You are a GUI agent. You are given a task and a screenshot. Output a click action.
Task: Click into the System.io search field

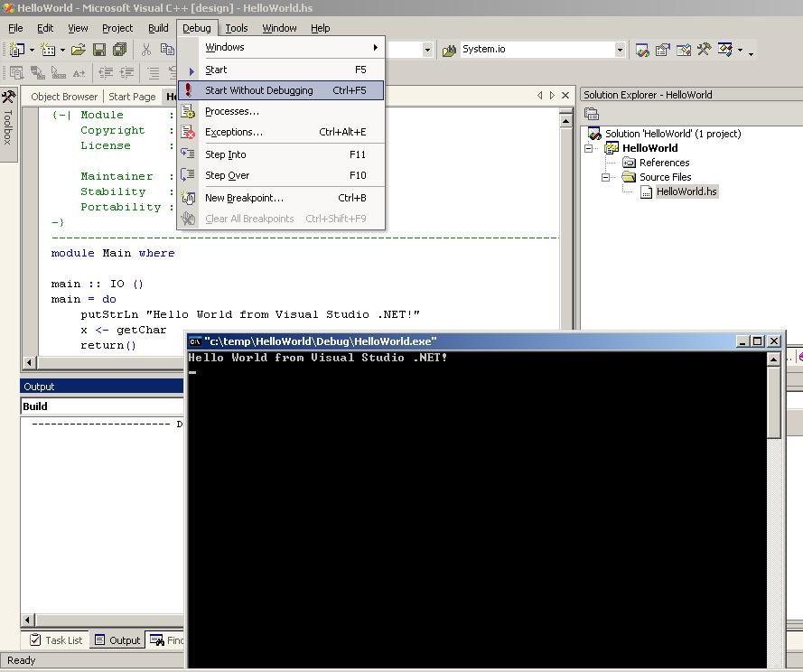(x=537, y=49)
